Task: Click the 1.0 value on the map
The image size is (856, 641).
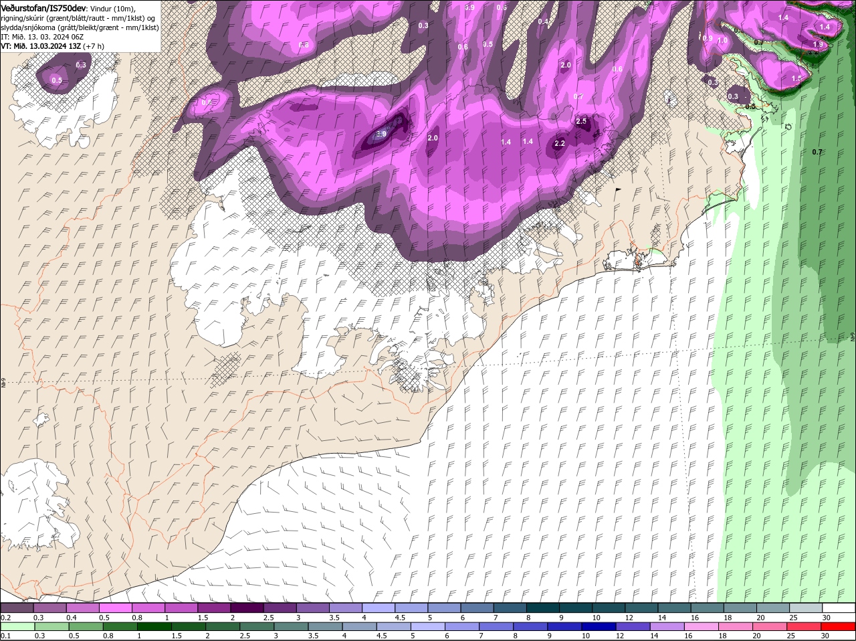Action: [722, 40]
